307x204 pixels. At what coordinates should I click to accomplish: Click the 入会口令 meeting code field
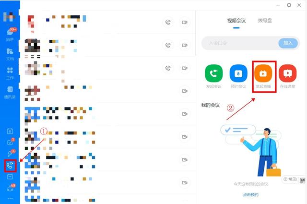240,43
